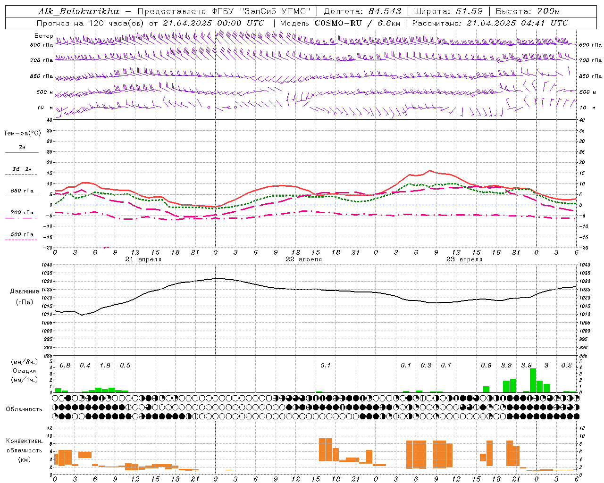Select the Конвективн. convective cloud label
604x483 pixels.
(x=24, y=441)
